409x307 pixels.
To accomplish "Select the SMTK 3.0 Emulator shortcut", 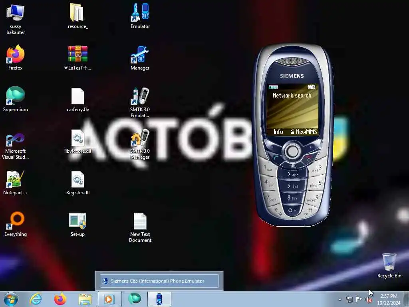I will tap(140, 102).
